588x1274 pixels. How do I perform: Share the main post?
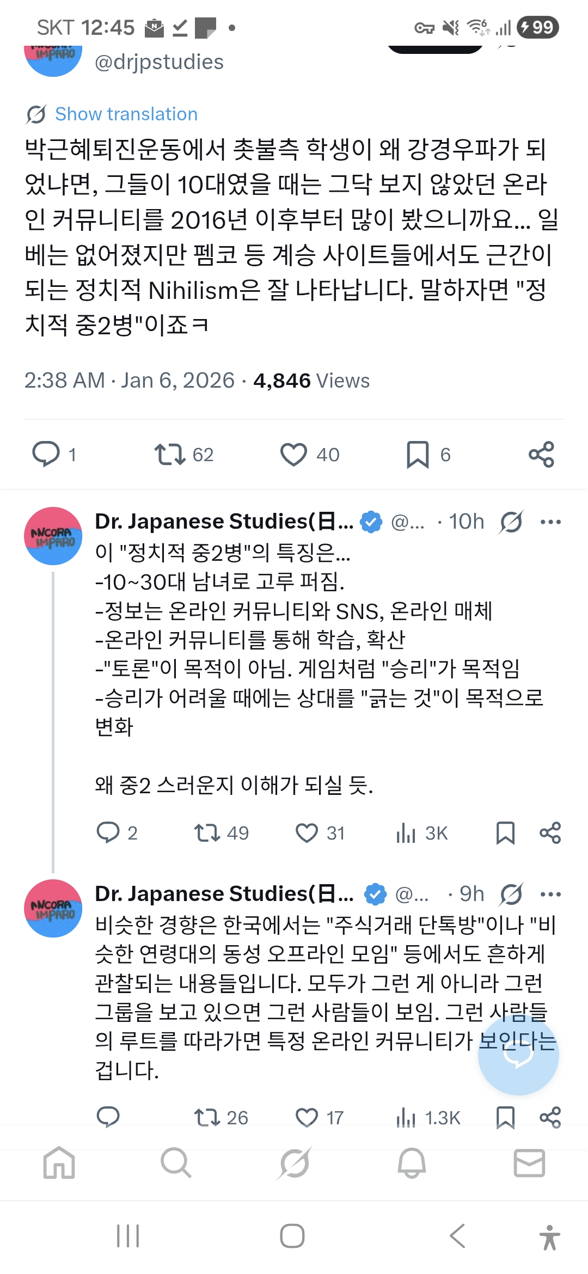coord(541,454)
